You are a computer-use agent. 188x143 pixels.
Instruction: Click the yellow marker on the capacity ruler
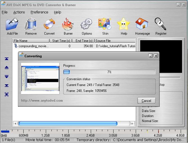[147, 132]
